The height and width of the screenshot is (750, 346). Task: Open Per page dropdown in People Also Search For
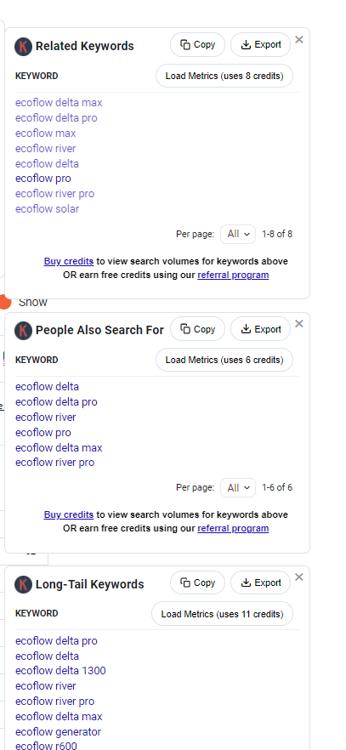[x=238, y=487]
